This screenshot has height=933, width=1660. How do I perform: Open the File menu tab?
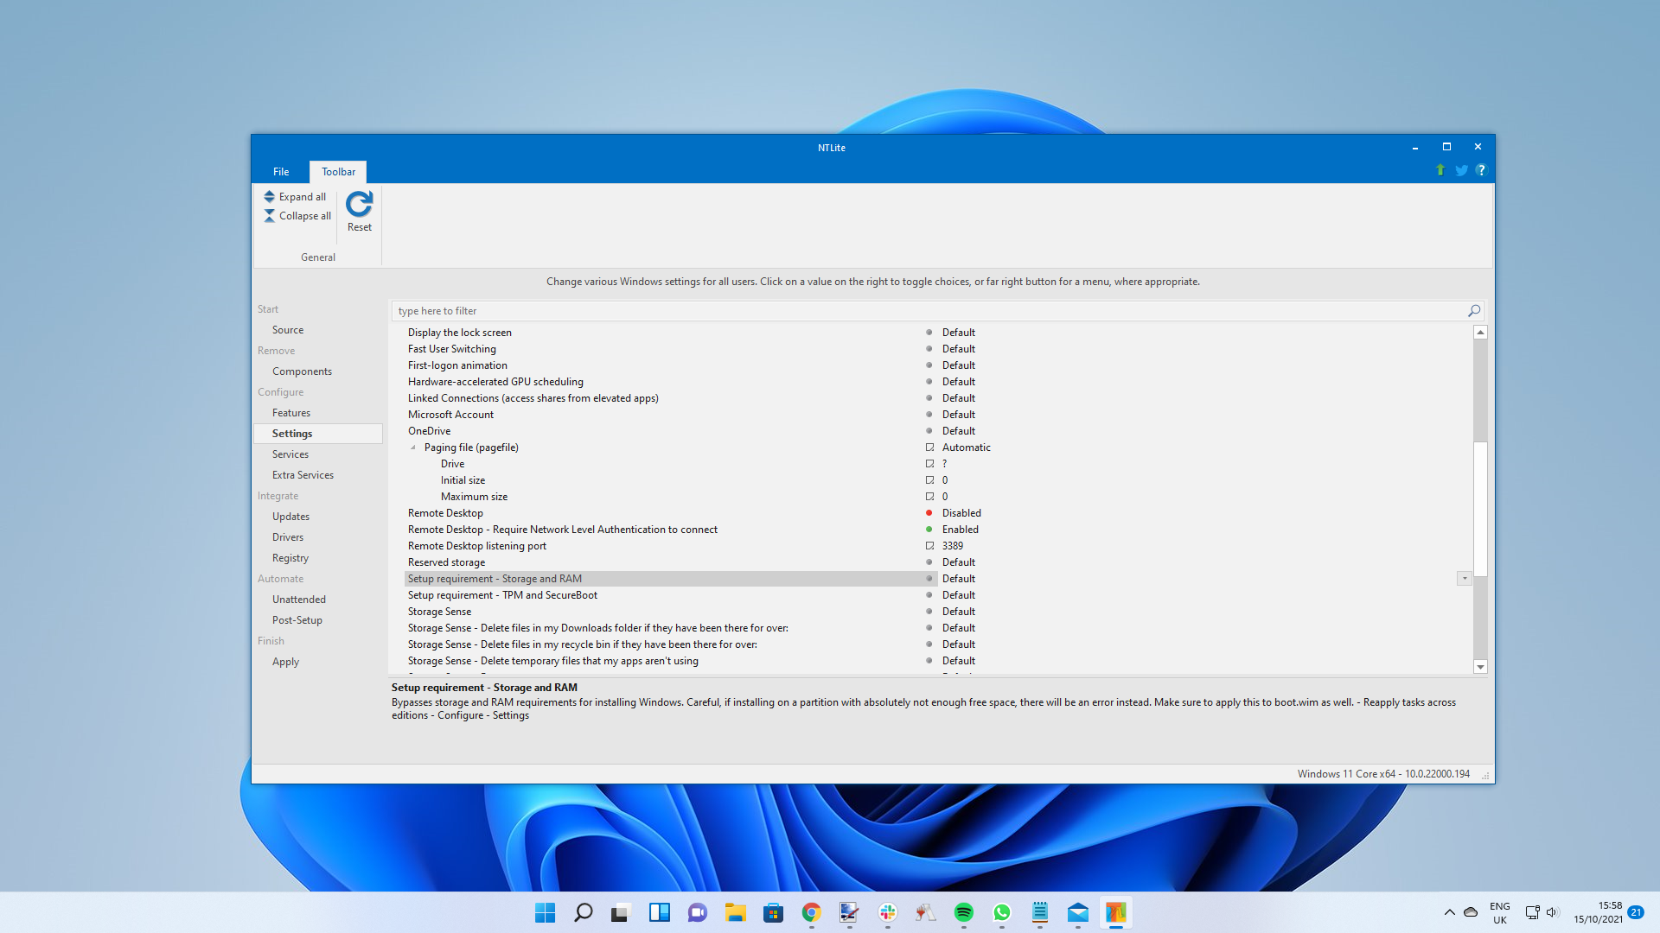(281, 172)
